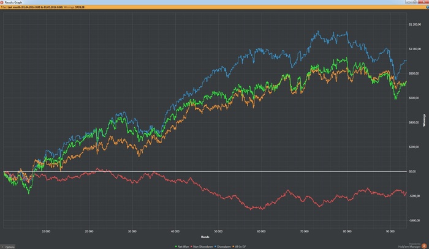Click the -$400,00 y-axis label

(x=414, y=220)
